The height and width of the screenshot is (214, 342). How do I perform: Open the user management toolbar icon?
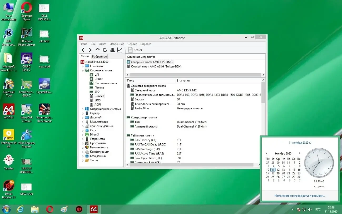(112, 50)
